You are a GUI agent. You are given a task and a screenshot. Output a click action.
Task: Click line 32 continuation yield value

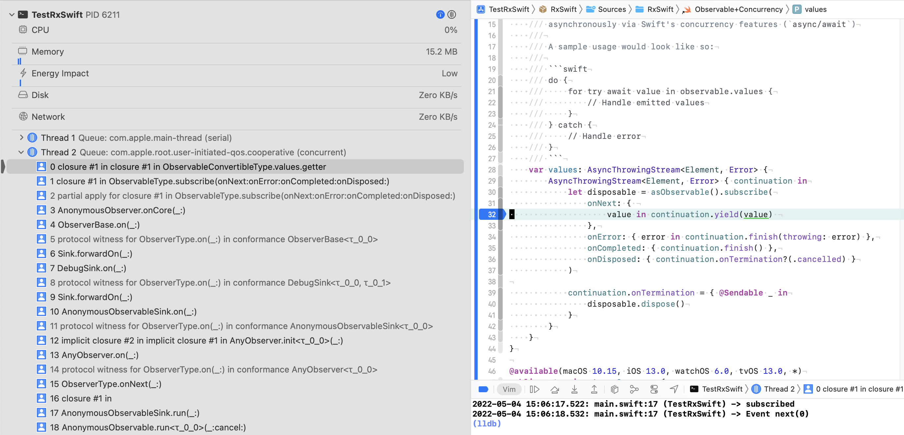click(x=690, y=214)
